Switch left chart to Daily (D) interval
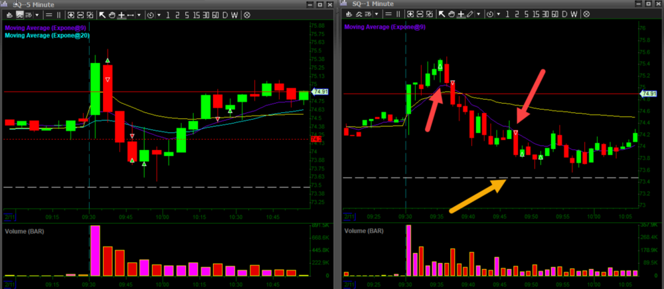 [x=225, y=14]
